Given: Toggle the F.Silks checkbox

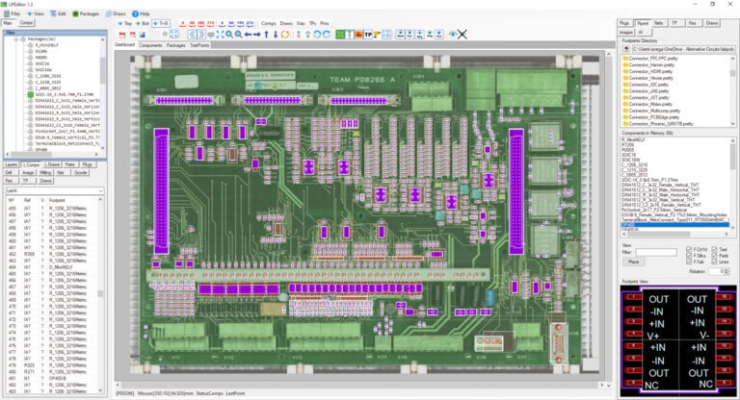Looking at the screenshot, I should click(x=689, y=256).
